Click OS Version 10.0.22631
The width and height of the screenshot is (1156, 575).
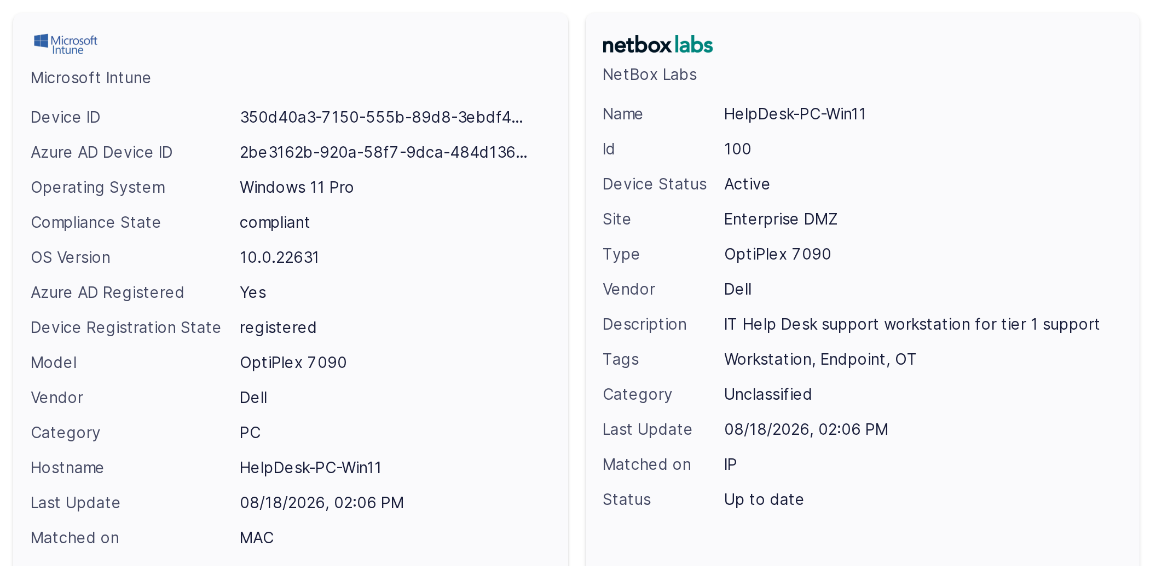tap(279, 257)
